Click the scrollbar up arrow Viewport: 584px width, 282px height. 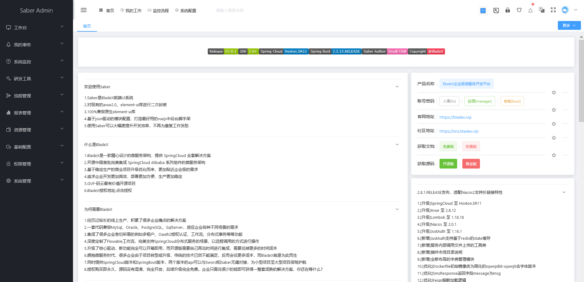[x=581, y=37]
